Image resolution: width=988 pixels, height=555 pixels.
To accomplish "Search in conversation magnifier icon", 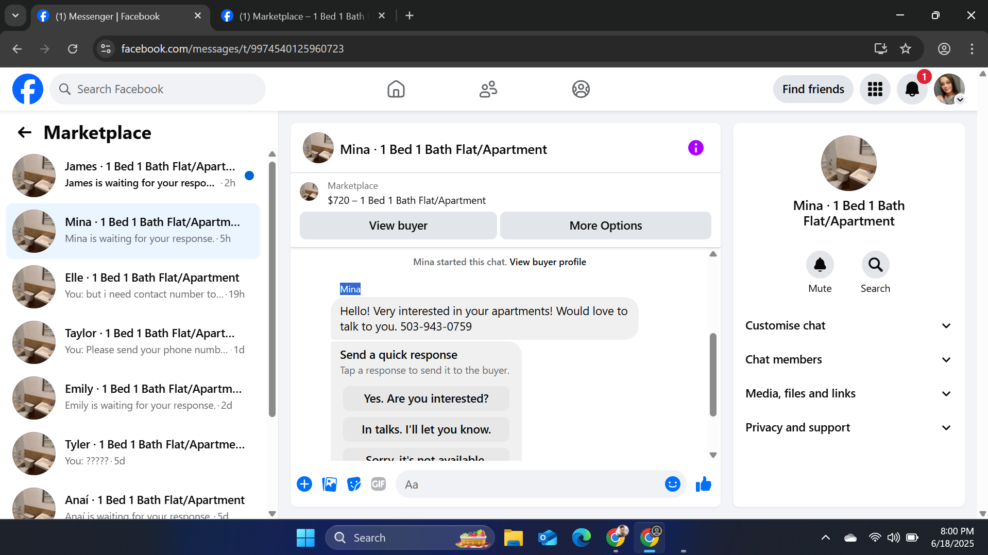I will (x=875, y=265).
